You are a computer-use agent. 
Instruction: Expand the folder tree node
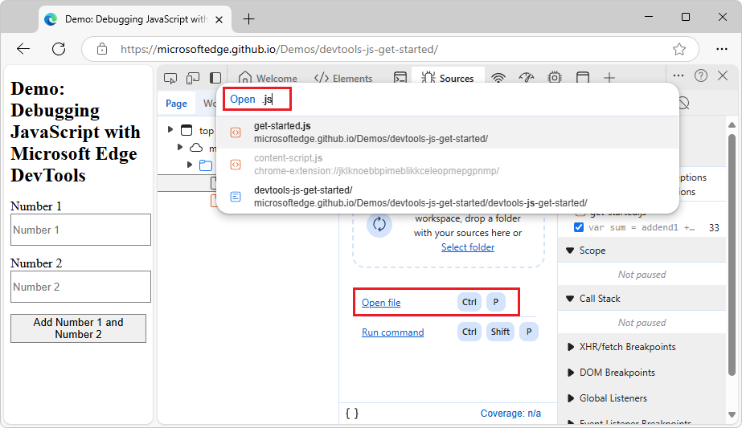point(189,165)
